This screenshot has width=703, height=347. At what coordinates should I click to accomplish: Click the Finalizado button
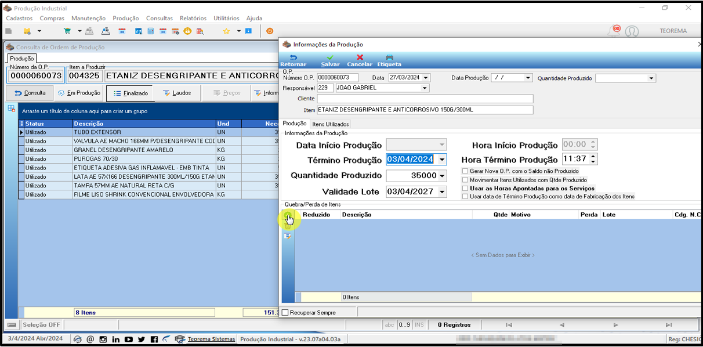131,93
